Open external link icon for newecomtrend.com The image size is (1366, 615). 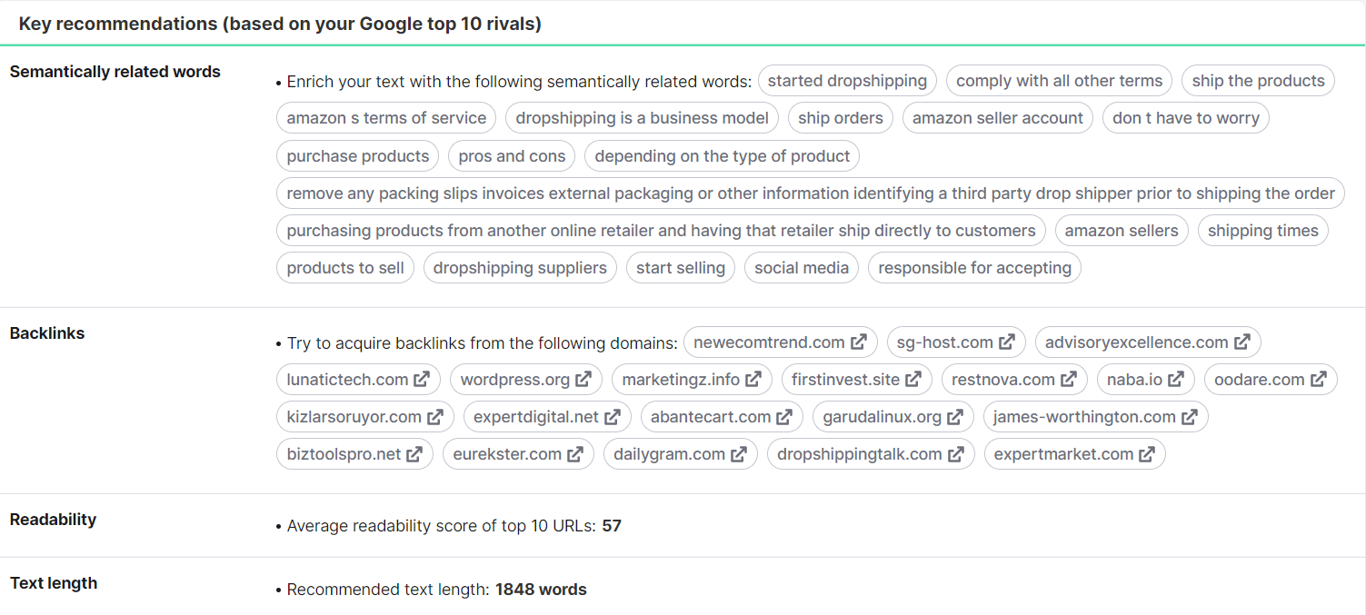pyautogui.click(x=859, y=342)
